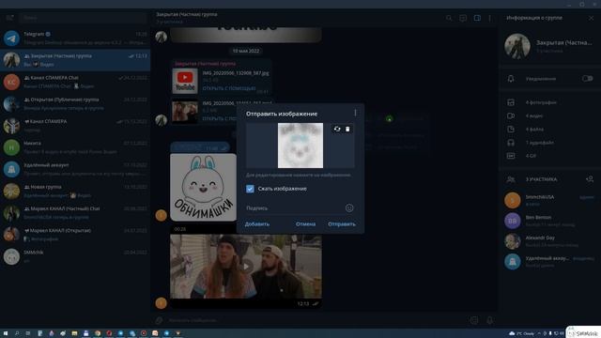Click the group avatar in info panel
The height and width of the screenshot is (338, 601).
pos(517,46)
